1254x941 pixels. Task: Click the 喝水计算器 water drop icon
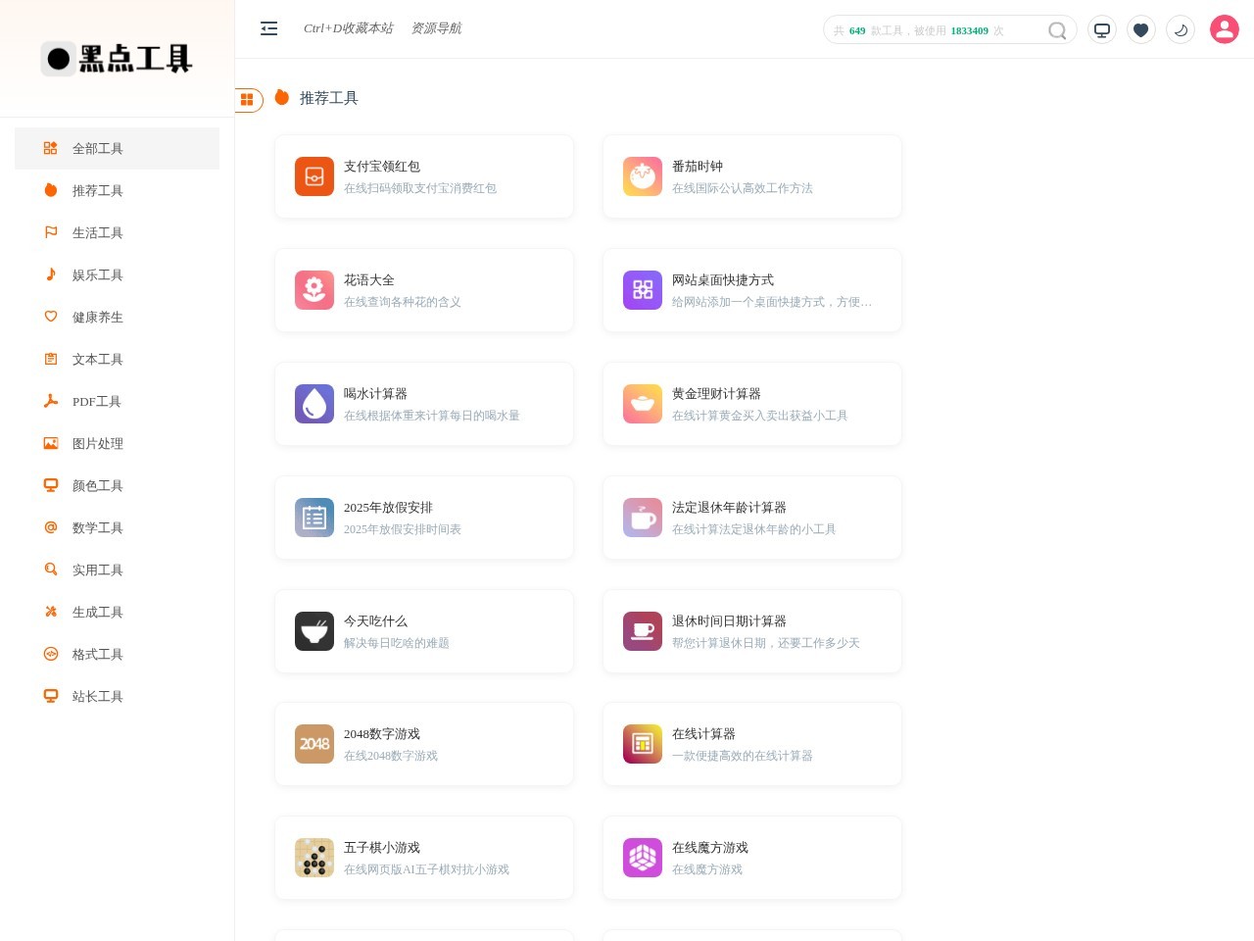[314, 404]
